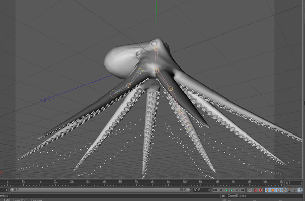Viewport: 305px width, 201px height.
Task: Open the Edit menu in Materials panel
Action: (x=7, y=200)
